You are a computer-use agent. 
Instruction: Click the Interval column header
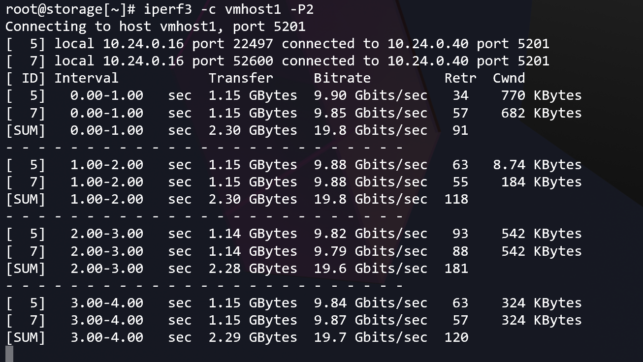pos(86,78)
